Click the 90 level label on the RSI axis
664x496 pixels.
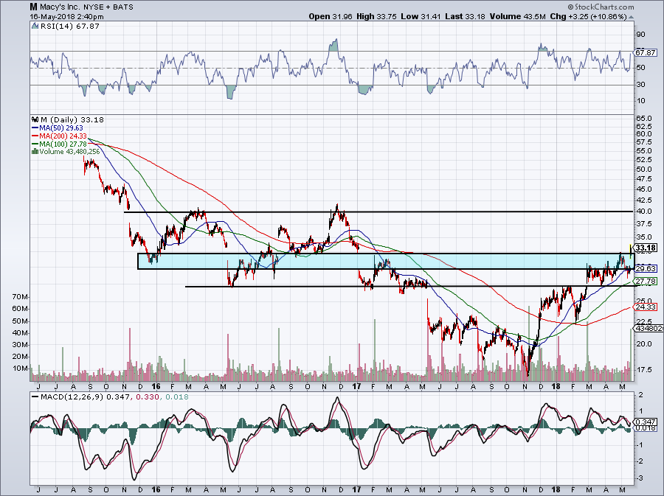640,35
